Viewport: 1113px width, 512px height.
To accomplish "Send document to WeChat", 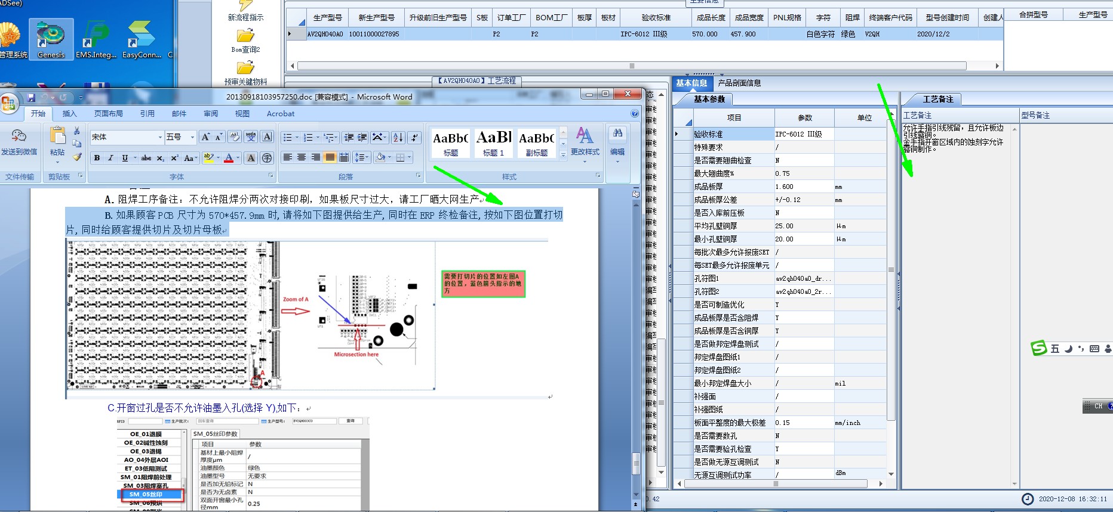I will (x=19, y=143).
